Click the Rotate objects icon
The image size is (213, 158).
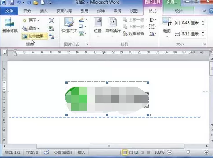click(x=152, y=34)
